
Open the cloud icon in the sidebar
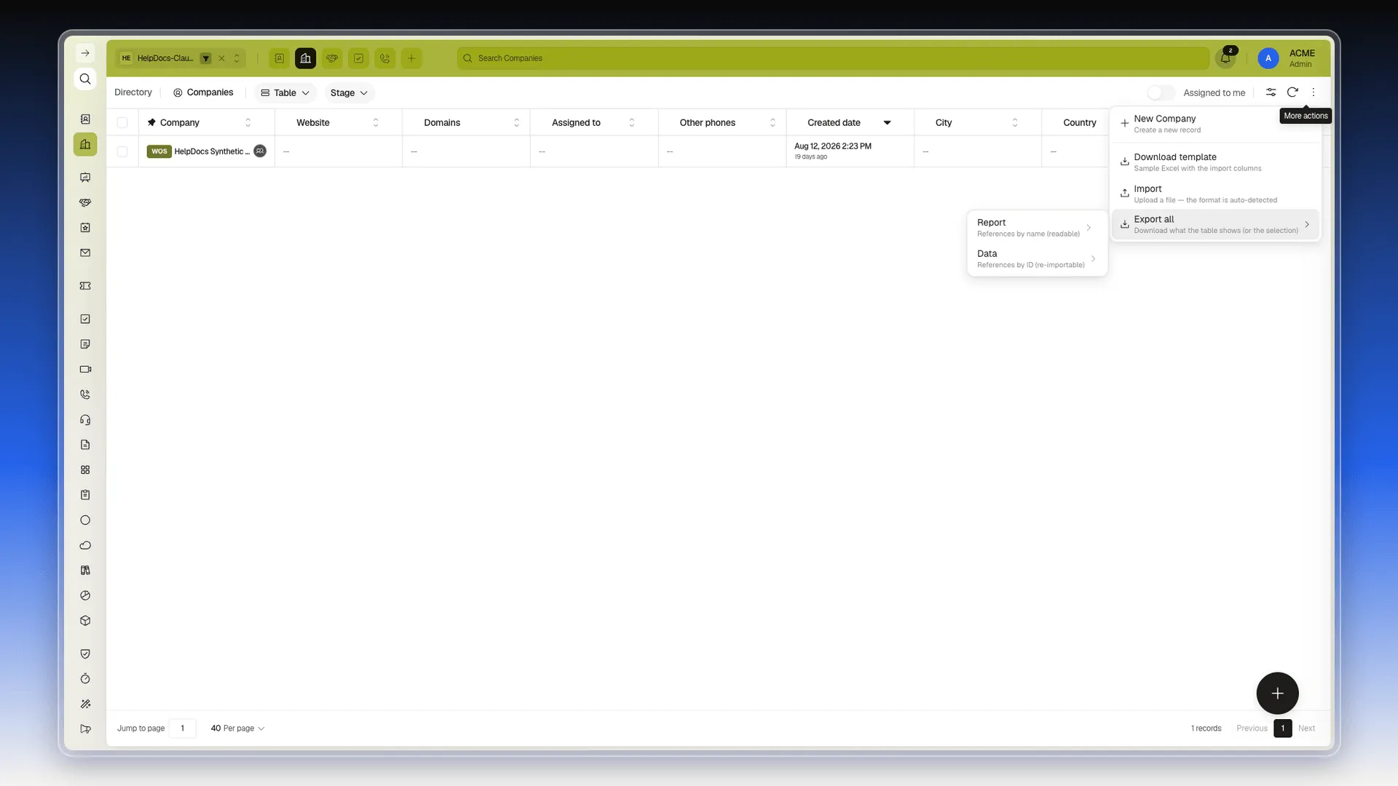(85, 545)
